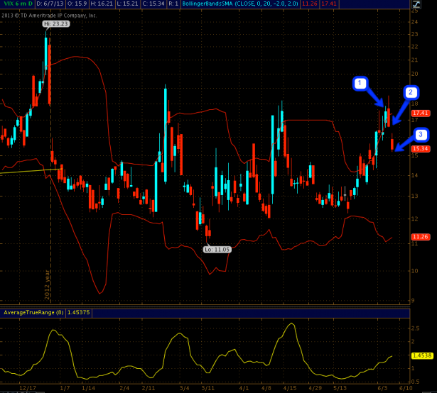Click the Hi: 23.23 price bubble
This screenshot has width=437, height=393.
pos(55,24)
